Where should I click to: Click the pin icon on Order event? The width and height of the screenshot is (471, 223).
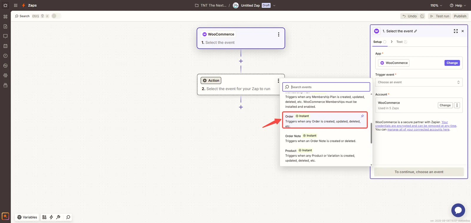[362, 116]
